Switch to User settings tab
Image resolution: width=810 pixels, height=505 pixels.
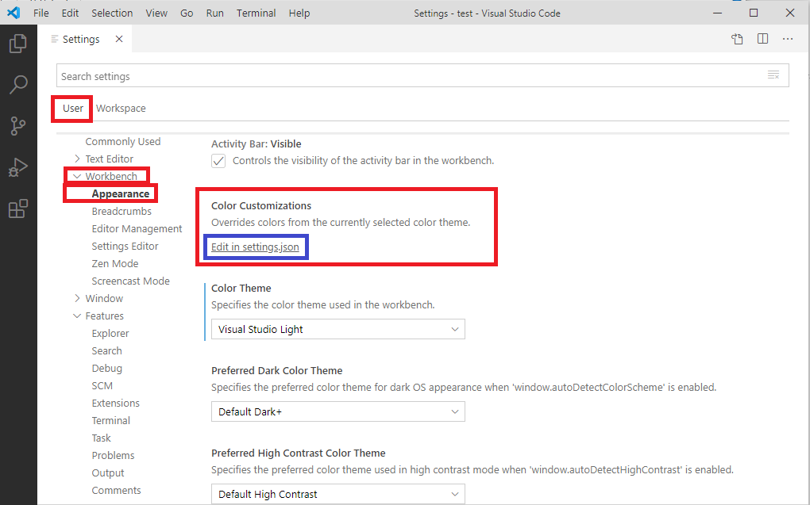pyautogui.click(x=73, y=109)
